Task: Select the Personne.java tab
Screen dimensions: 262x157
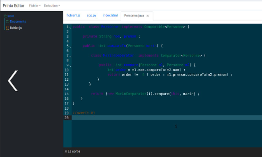Action: click(x=134, y=16)
